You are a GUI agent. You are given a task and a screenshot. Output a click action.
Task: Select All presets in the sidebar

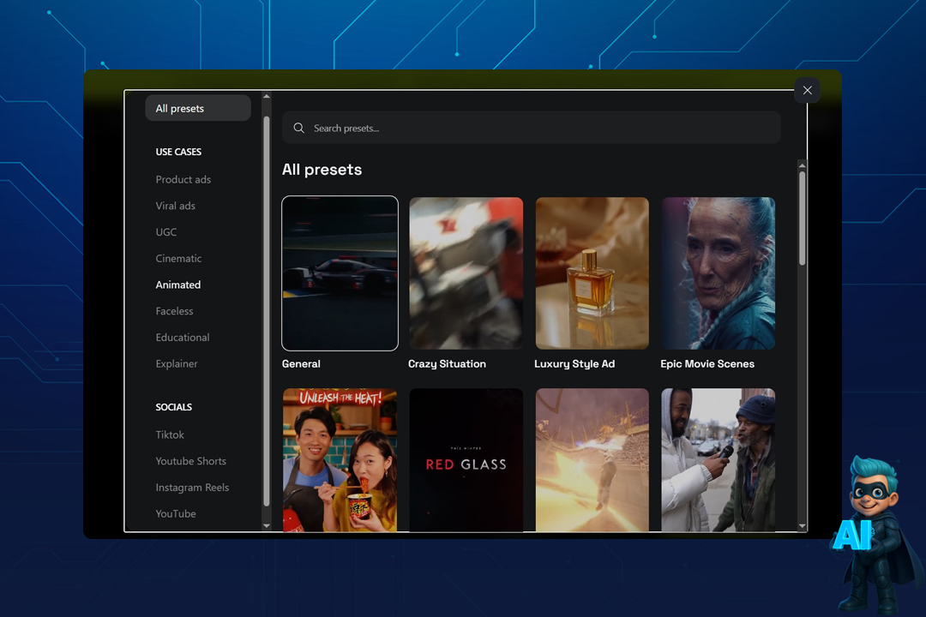198,109
